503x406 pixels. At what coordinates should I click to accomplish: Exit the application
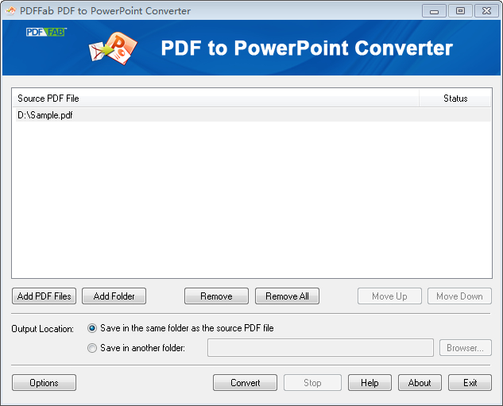470,383
